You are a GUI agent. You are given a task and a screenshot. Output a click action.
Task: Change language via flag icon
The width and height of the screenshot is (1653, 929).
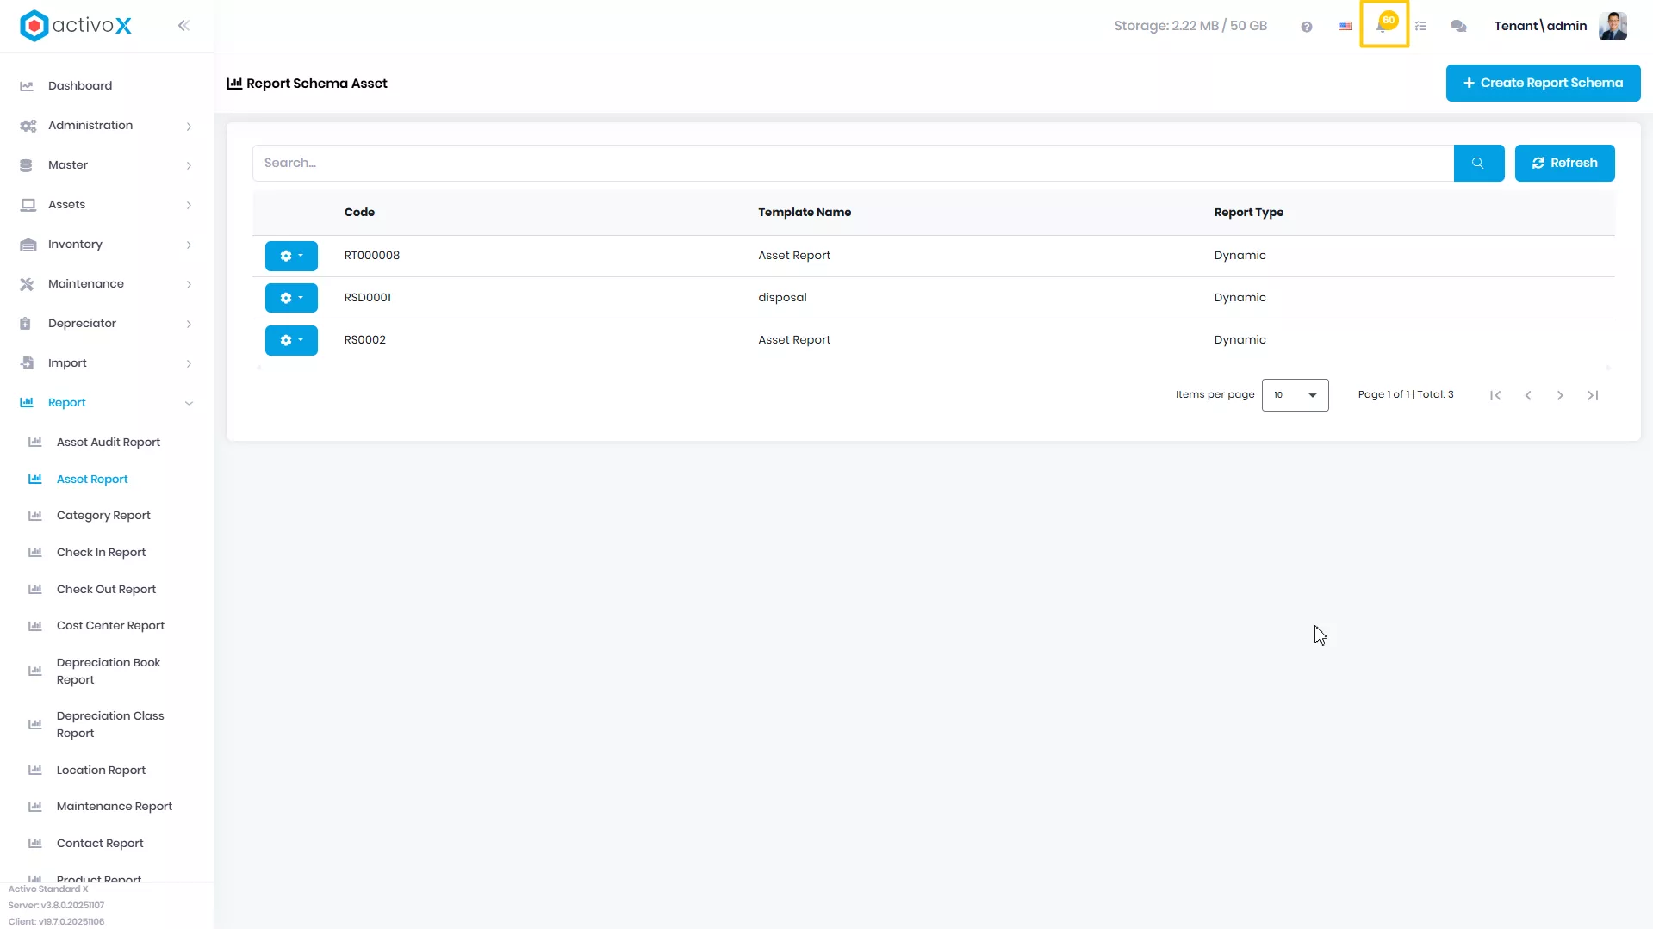[1345, 26]
